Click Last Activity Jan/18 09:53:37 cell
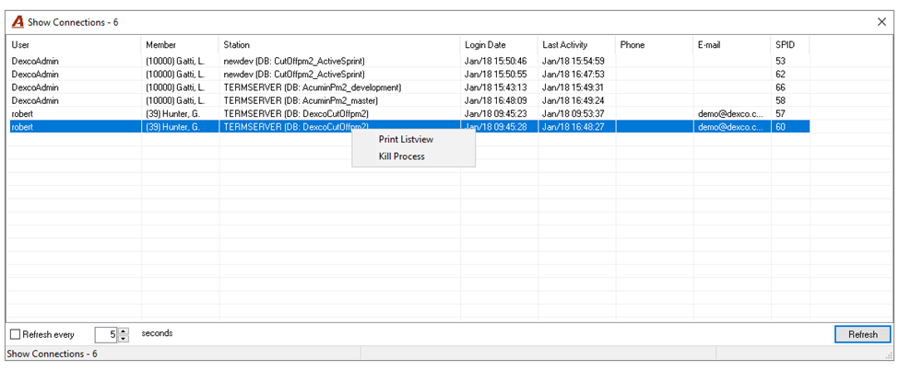 [x=574, y=113]
